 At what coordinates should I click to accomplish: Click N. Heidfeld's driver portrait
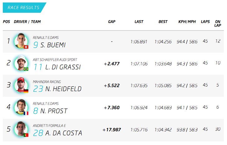(x=21, y=85)
